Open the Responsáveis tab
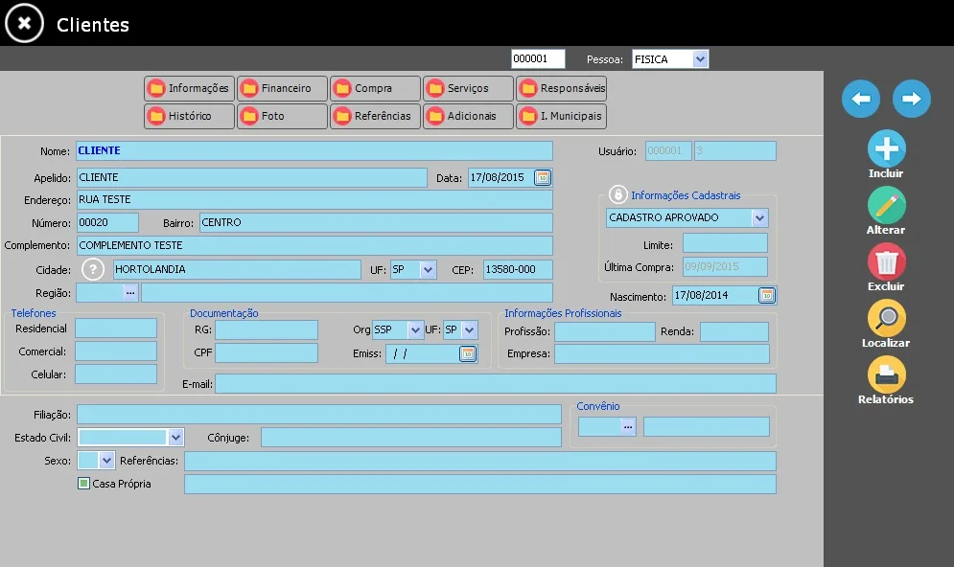954x567 pixels. click(x=562, y=88)
